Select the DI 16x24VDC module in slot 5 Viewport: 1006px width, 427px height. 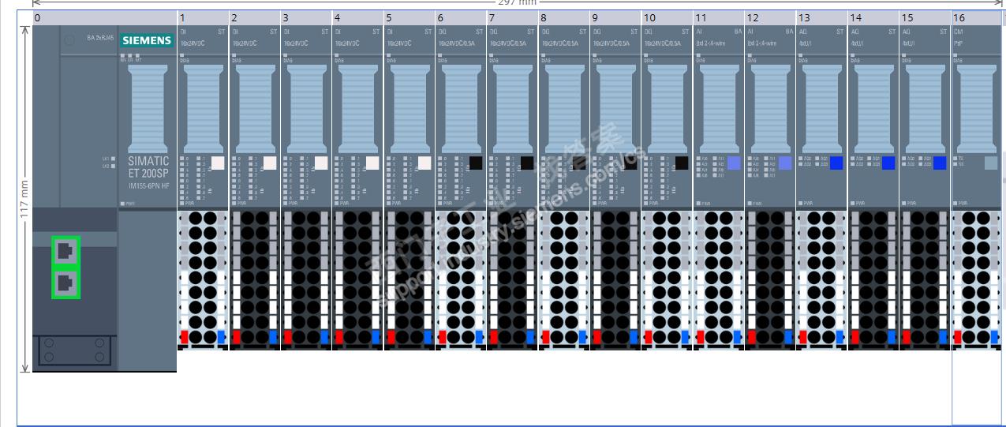[409, 117]
